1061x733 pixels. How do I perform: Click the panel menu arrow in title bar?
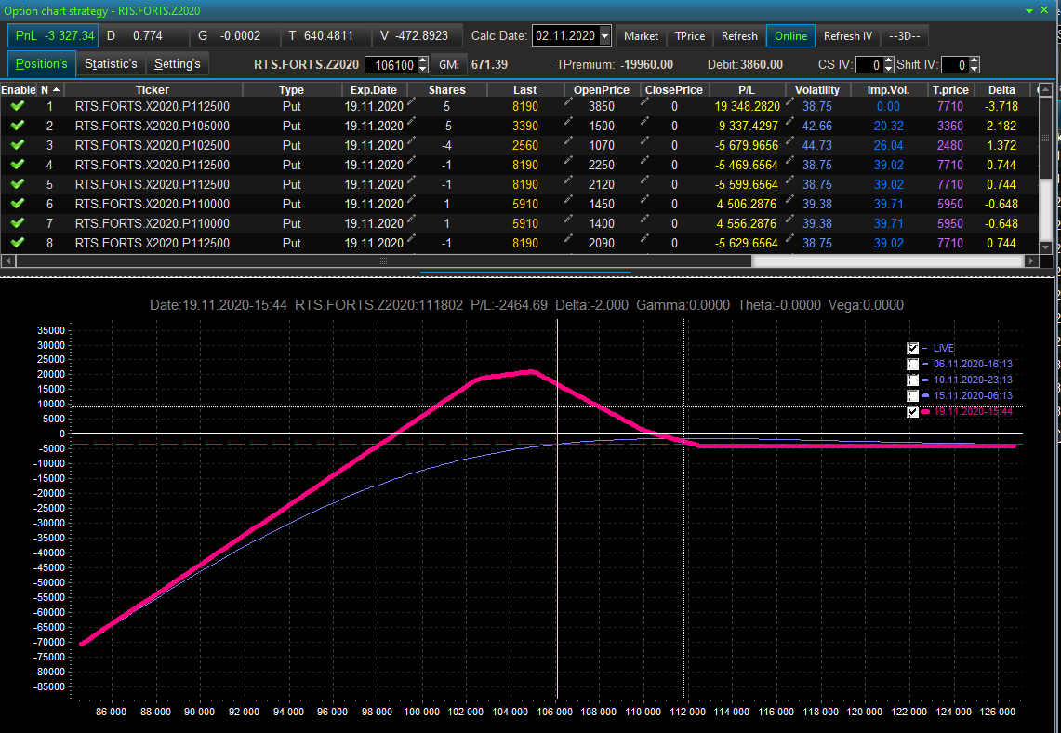tap(1029, 10)
